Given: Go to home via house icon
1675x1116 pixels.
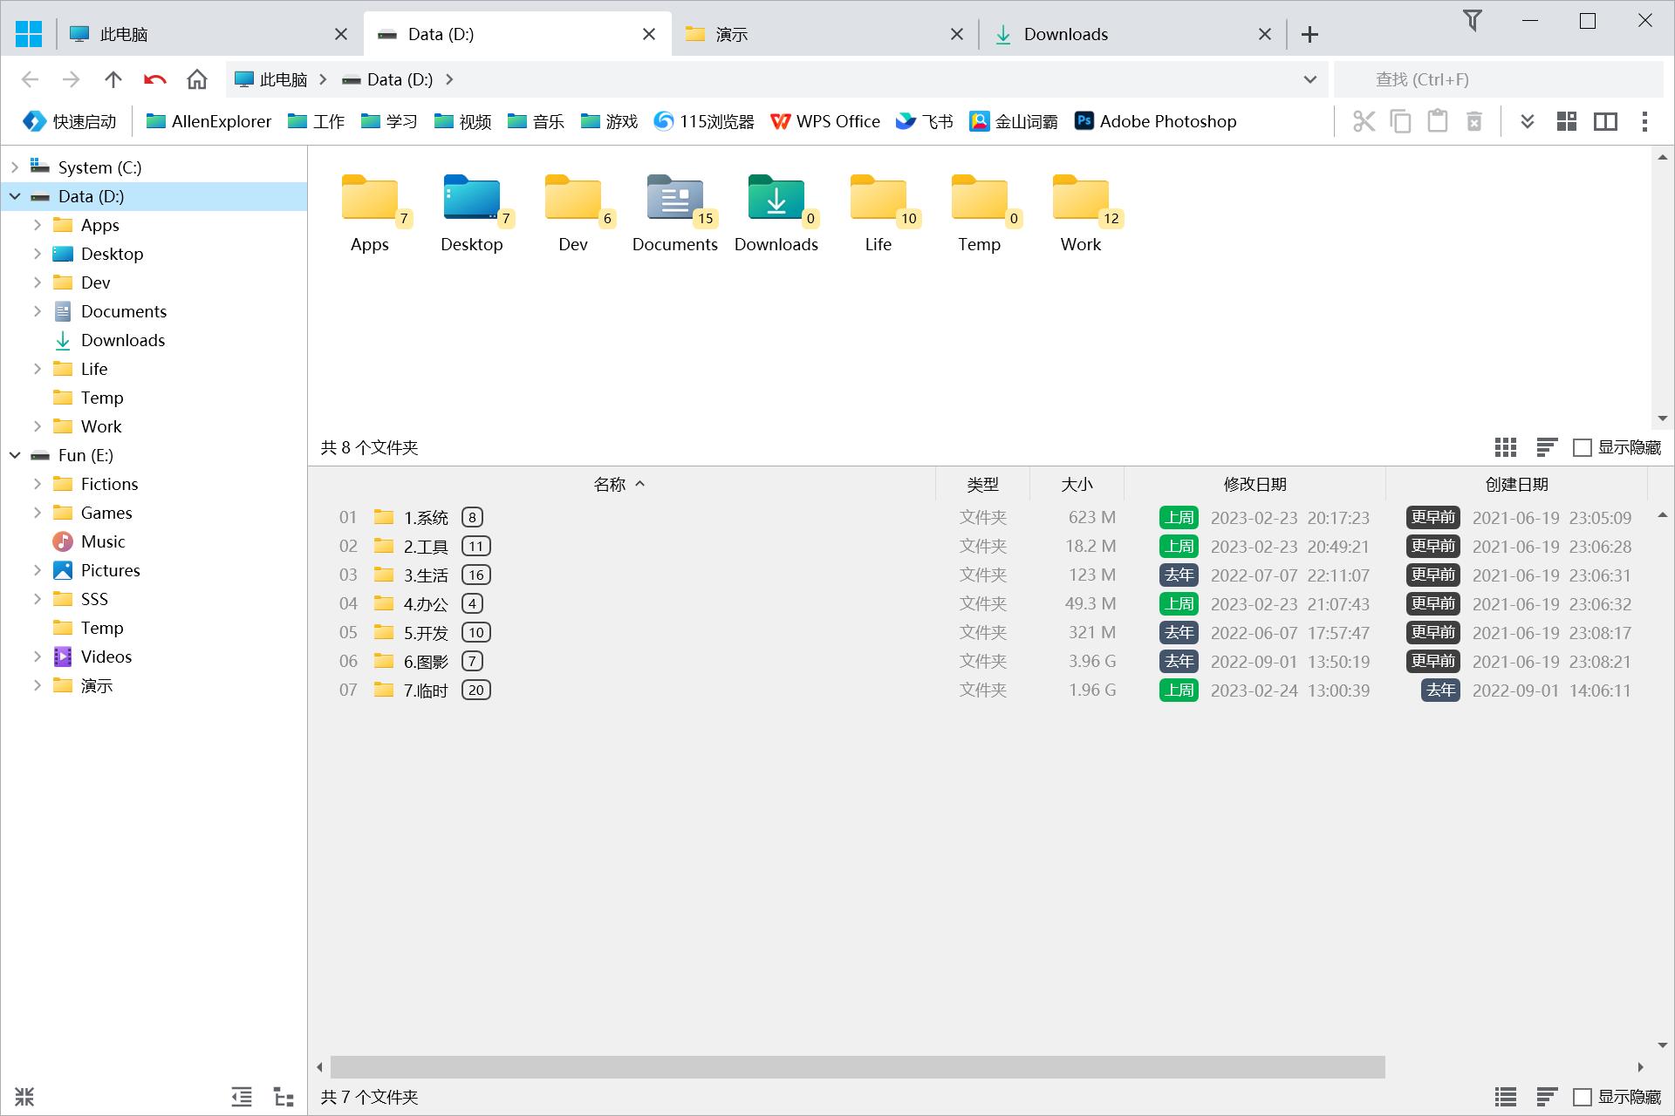Looking at the screenshot, I should click(x=197, y=79).
